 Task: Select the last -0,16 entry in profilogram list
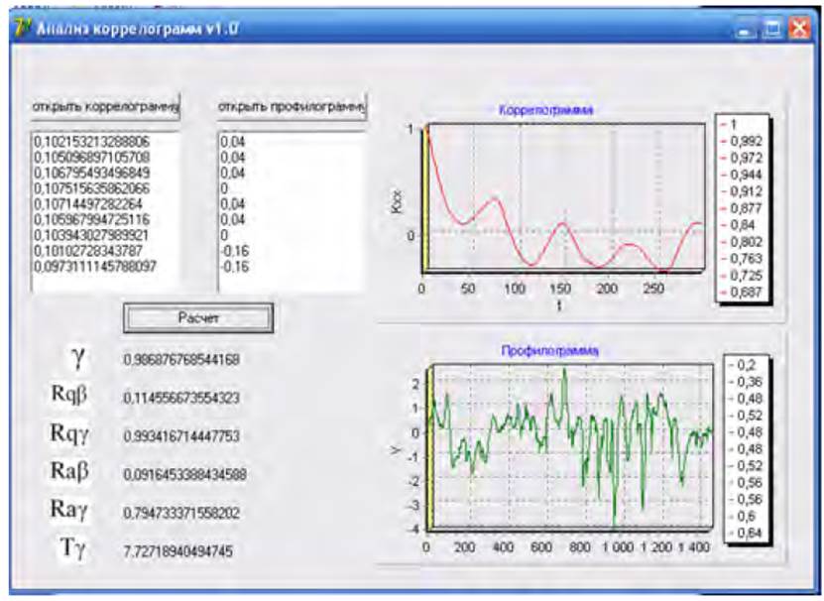click(235, 267)
